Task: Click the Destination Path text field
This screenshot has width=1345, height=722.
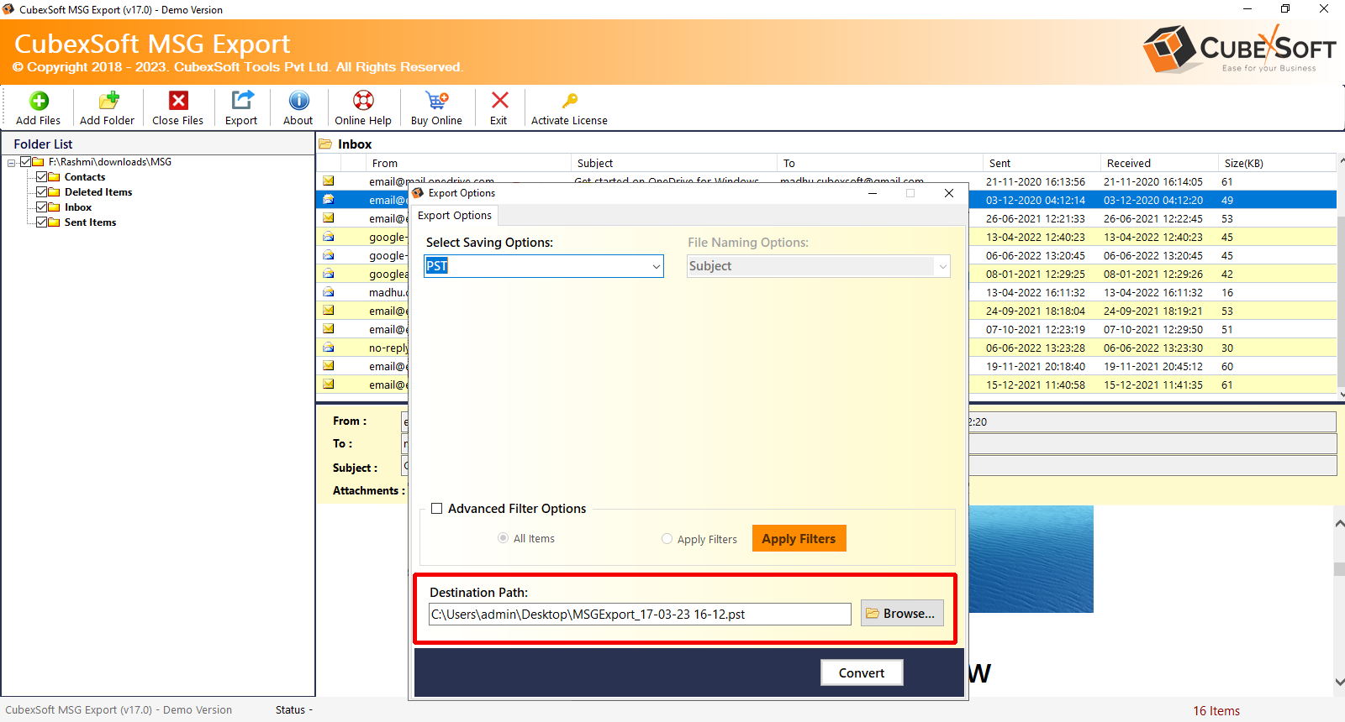Action: pyautogui.click(x=640, y=615)
